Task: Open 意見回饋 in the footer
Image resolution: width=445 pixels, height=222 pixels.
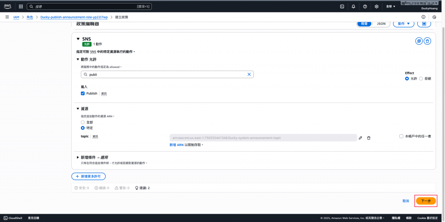Action: [33, 218]
